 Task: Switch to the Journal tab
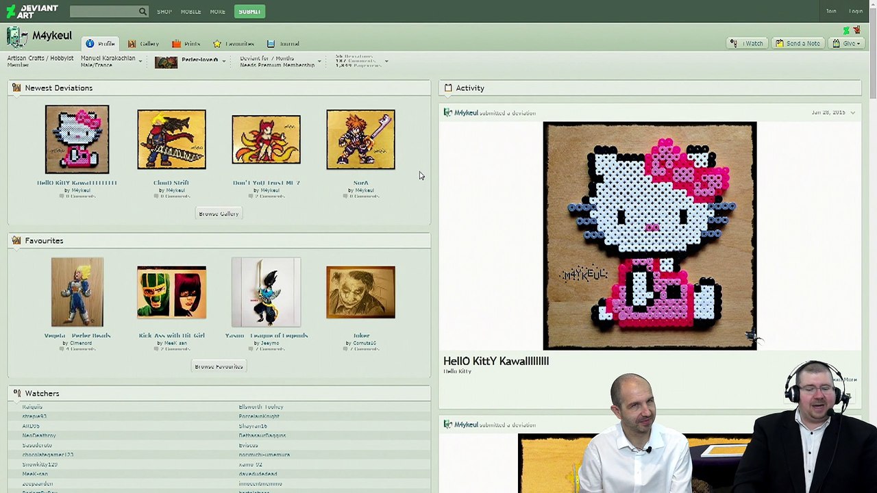[283, 43]
